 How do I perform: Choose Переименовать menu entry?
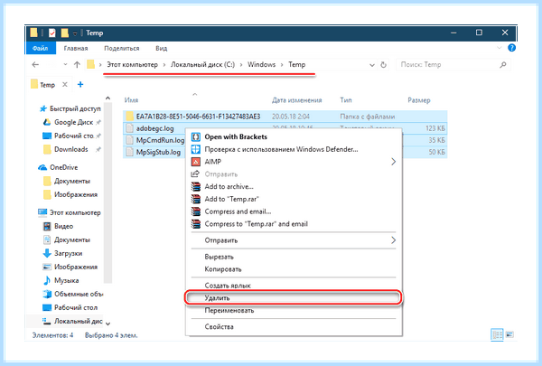pos(294,310)
